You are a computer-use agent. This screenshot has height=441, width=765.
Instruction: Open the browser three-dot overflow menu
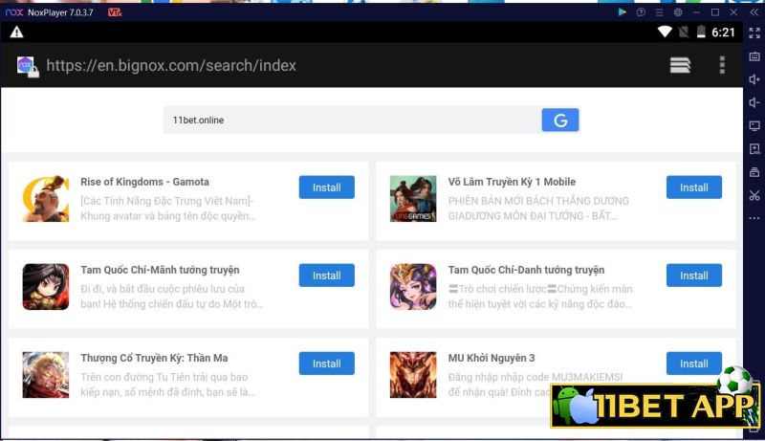pos(722,65)
